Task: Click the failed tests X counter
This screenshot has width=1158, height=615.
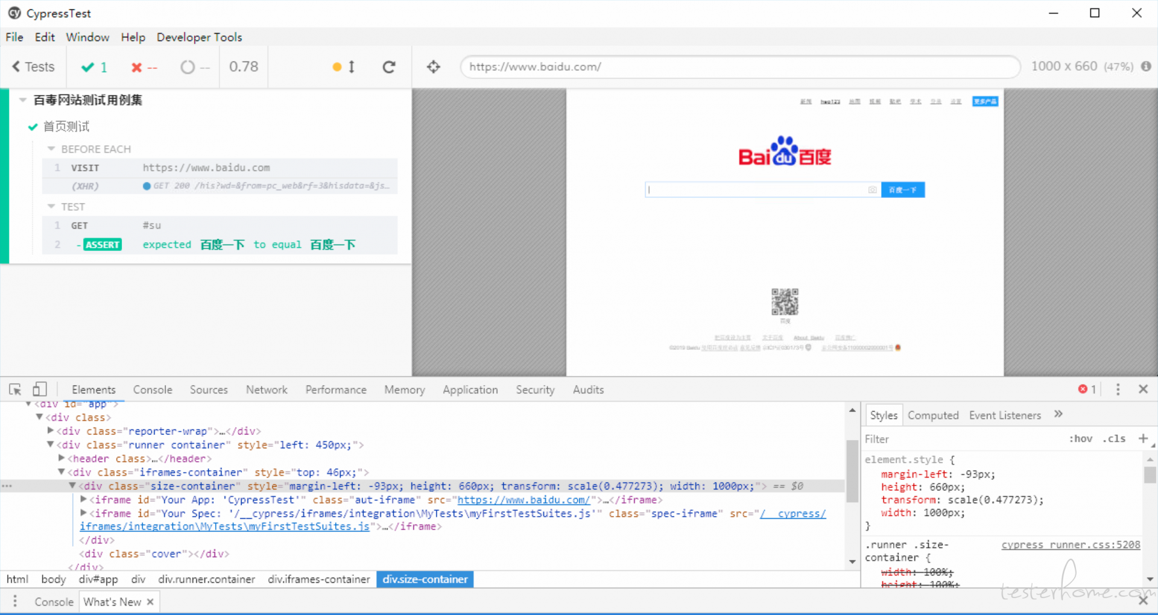Action: click(144, 68)
